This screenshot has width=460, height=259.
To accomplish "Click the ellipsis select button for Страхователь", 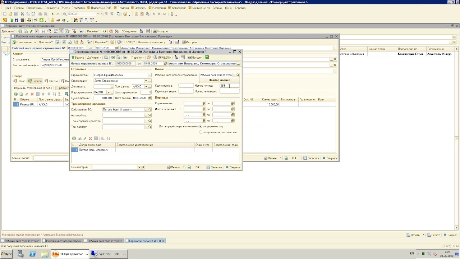I will [150, 75].
